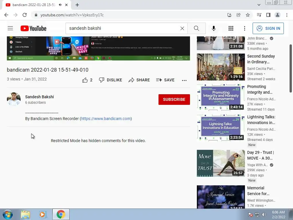
Task: Click the address bar URL
Action: pyautogui.click(x=72, y=15)
